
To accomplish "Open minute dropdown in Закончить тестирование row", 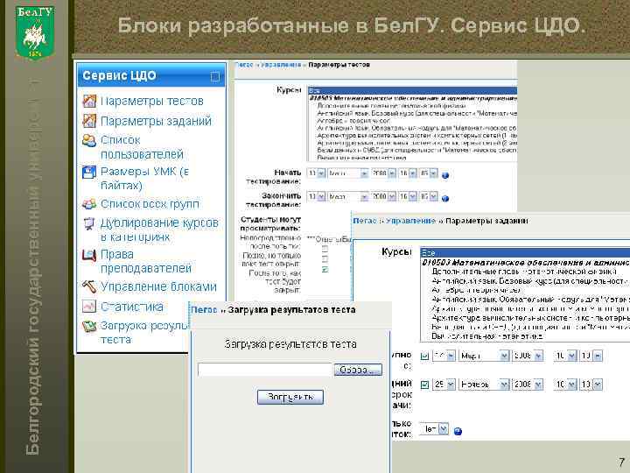I will point(428,197).
